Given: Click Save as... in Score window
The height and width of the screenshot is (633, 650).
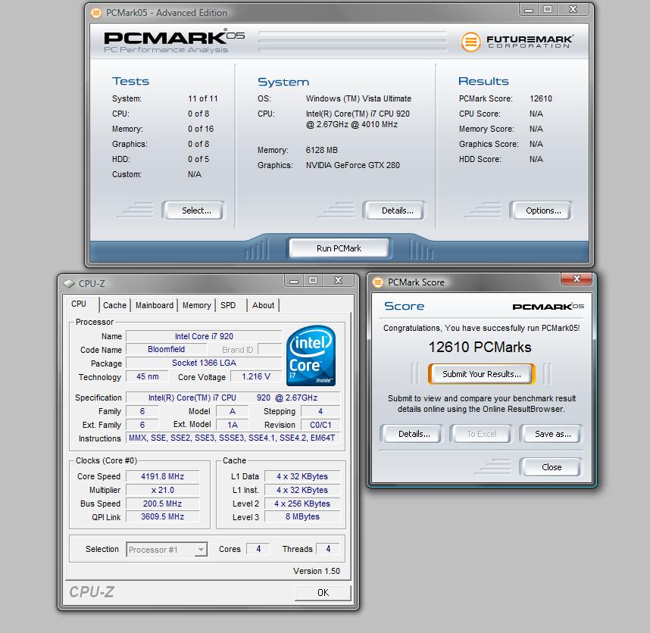Looking at the screenshot, I should (x=550, y=434).
